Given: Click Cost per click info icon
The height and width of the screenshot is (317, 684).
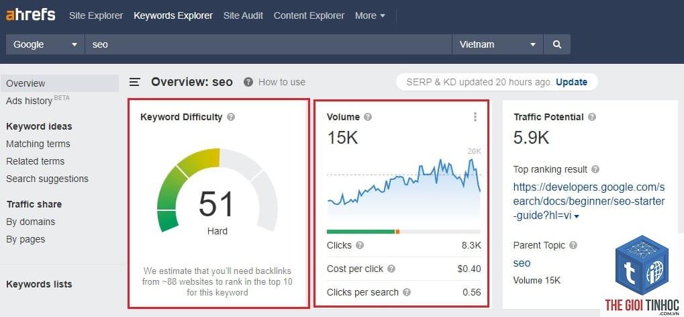Looking at the screenshot, I should coord(391,269).
